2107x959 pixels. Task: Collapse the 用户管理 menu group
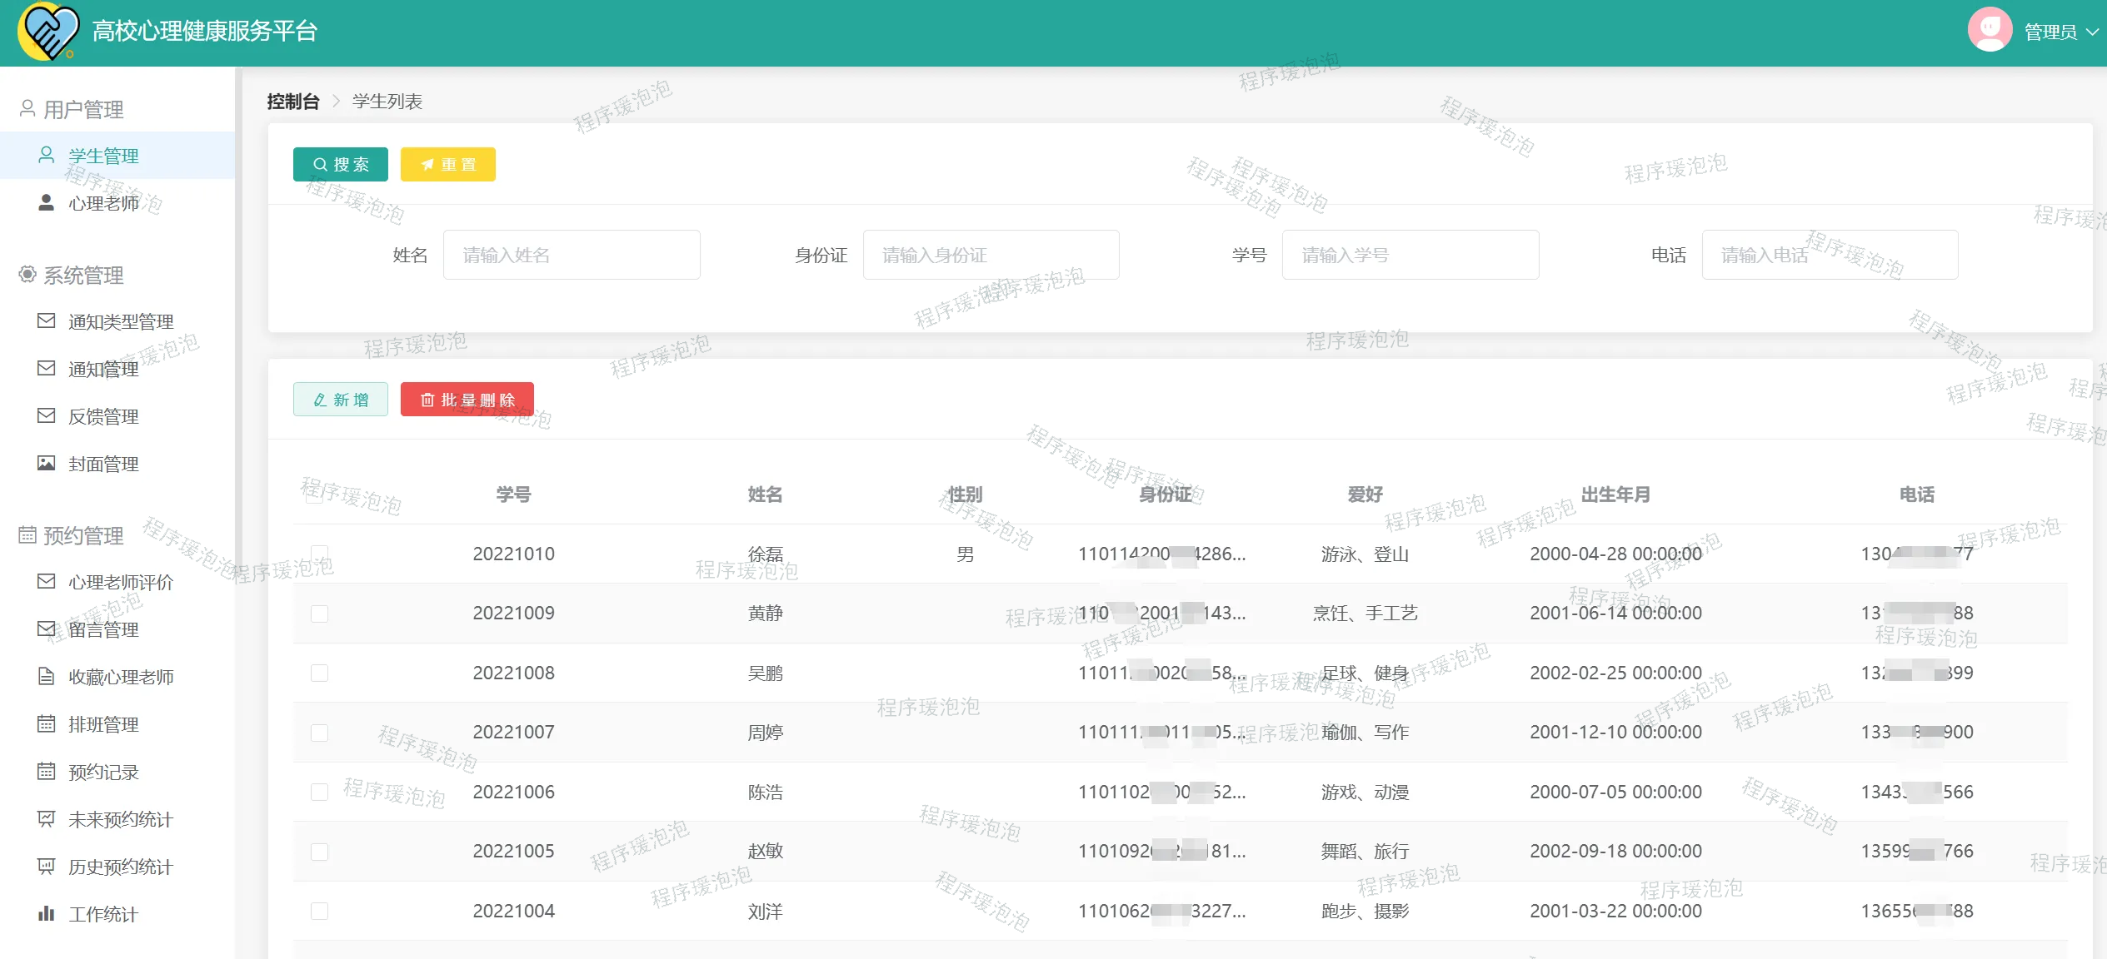(83, 109)
